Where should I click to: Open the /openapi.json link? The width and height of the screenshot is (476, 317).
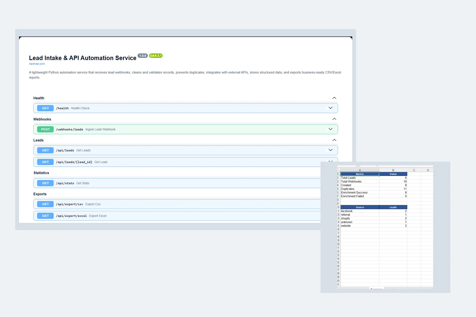(37, 64)
